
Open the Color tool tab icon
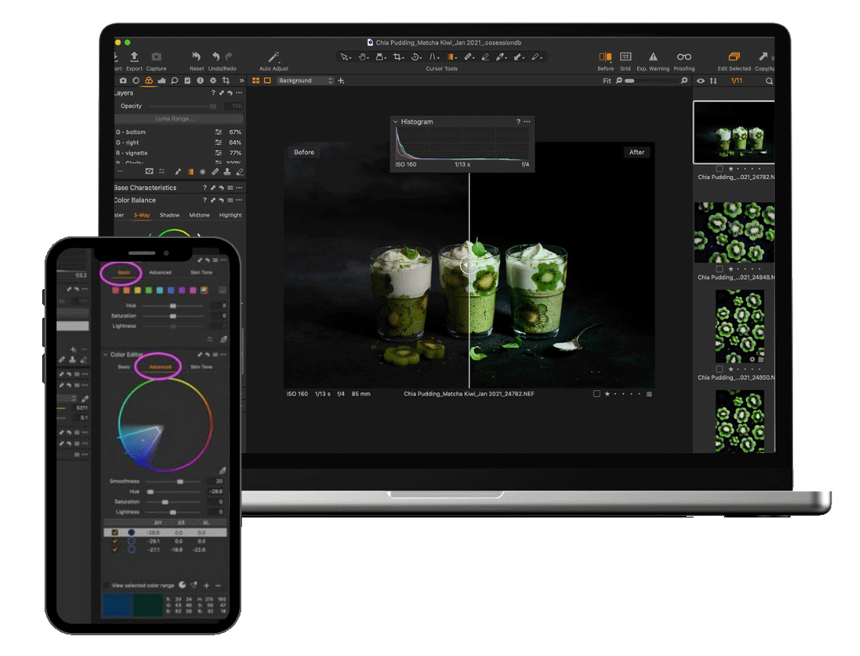[x=149, y=80]
